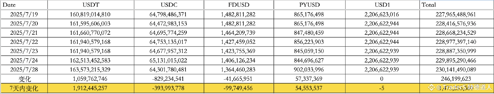The width and height of the screenshot is (494, 94).
Task: Click the watermark logo icon near TraderS
Action: pos(431,88)
